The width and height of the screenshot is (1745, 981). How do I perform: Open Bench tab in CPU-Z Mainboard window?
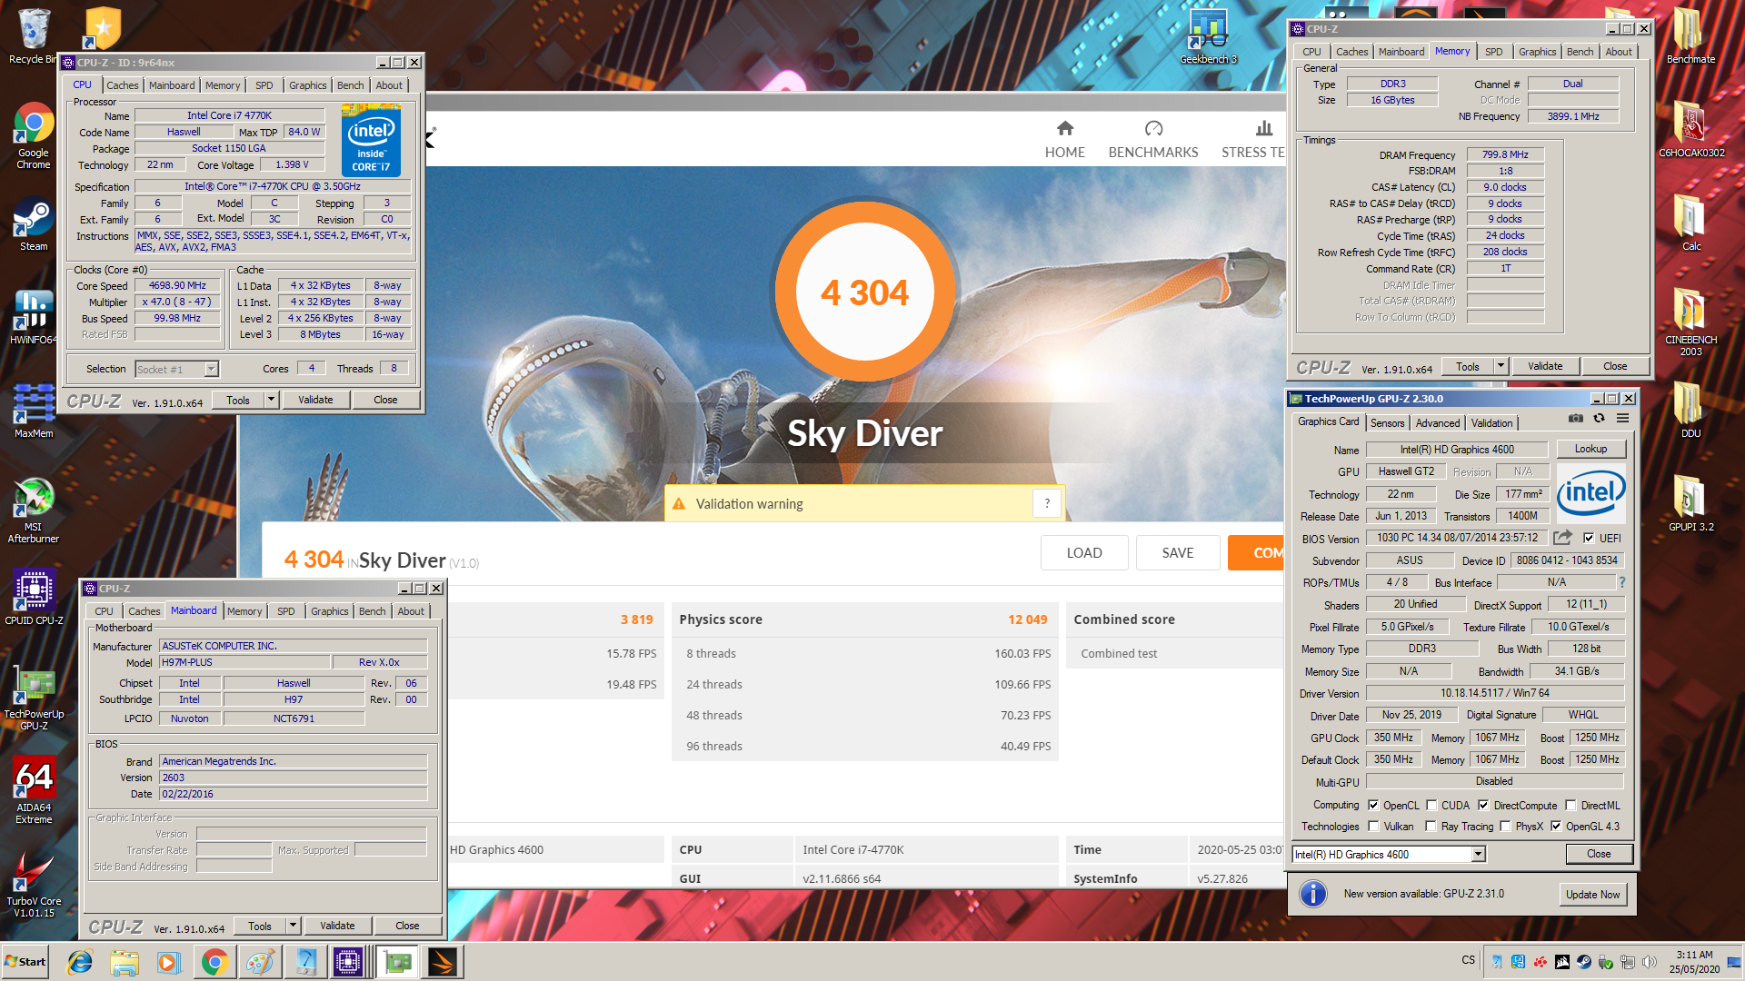[x=372, y=611]
